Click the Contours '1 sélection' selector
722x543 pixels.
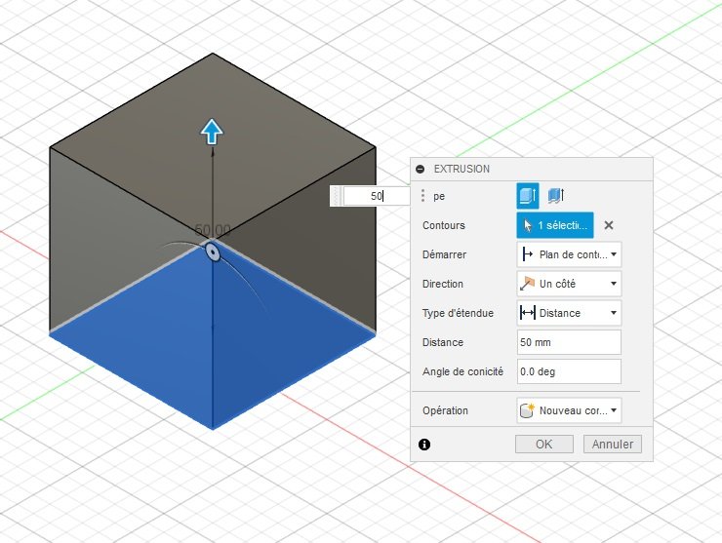point(555,225)
